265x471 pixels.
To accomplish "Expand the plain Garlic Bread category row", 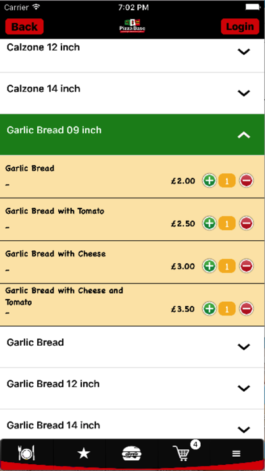I will (132, 346).
